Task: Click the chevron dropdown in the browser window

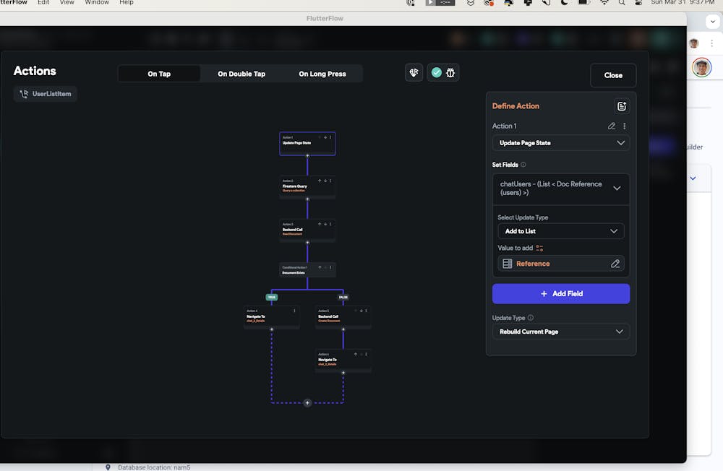Action: click(713, 21)
